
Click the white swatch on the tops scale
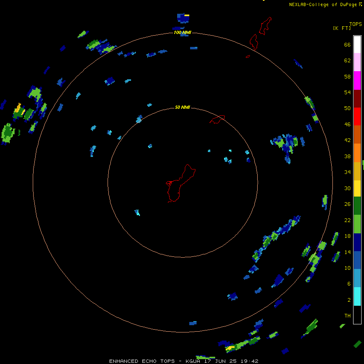tap(357, 44)
